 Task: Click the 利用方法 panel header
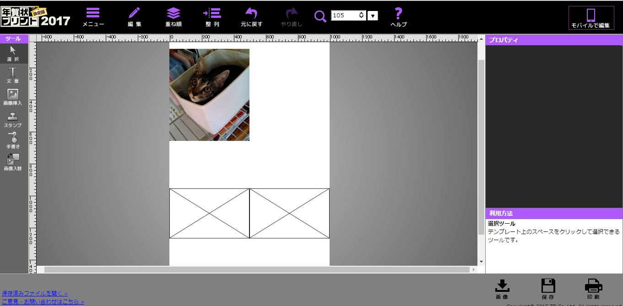(x=554, y=213)
